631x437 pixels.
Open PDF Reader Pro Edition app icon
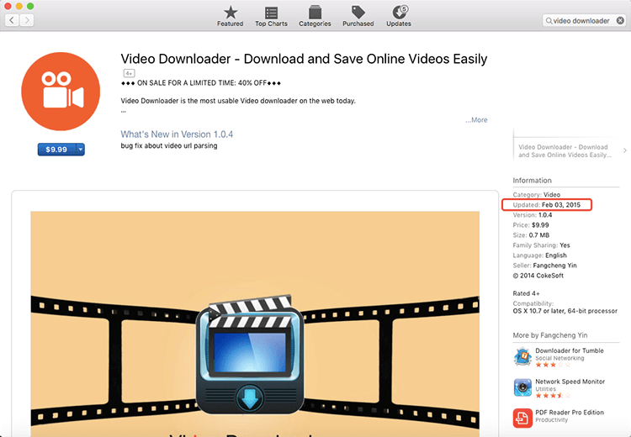(x=522, y=419)
